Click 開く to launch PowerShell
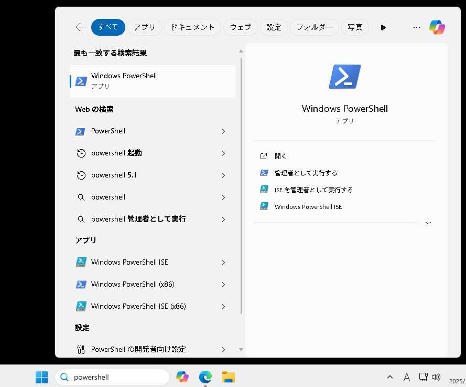 [x=280, y=156]
